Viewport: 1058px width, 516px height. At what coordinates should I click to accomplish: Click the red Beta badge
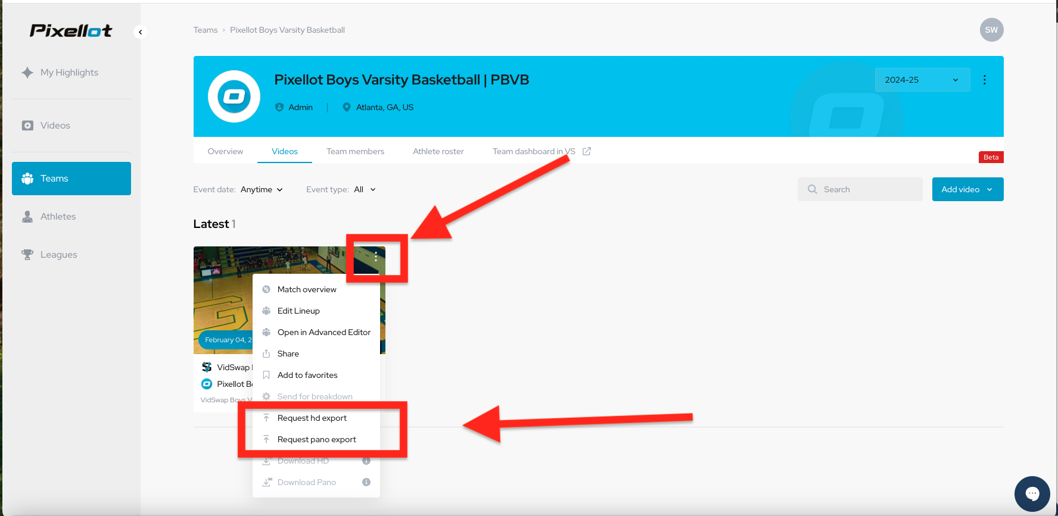point(991,157)
